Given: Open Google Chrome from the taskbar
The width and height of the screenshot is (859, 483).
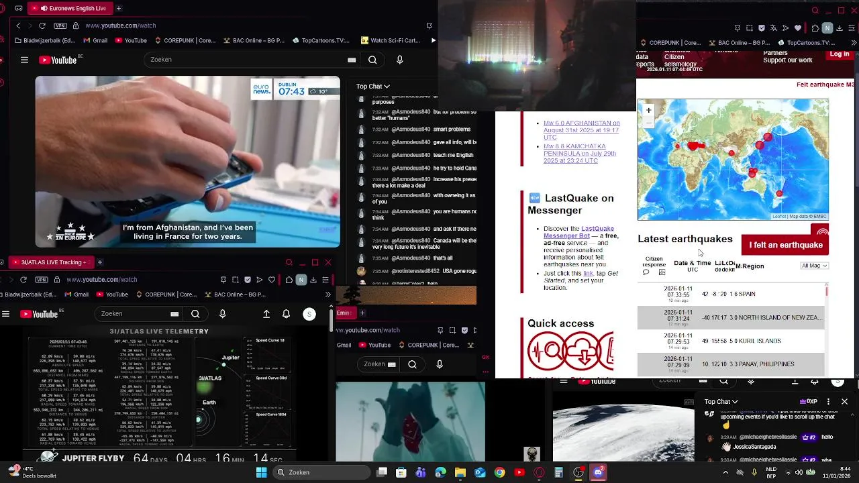Looking at the screenshot, I should 499,472.
